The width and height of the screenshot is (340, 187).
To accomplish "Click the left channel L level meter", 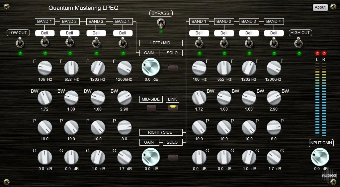I will (x=317, y=99).
